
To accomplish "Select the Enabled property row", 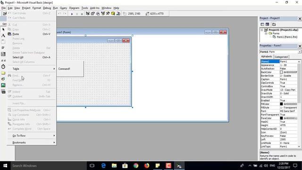I will coord(279,101).
